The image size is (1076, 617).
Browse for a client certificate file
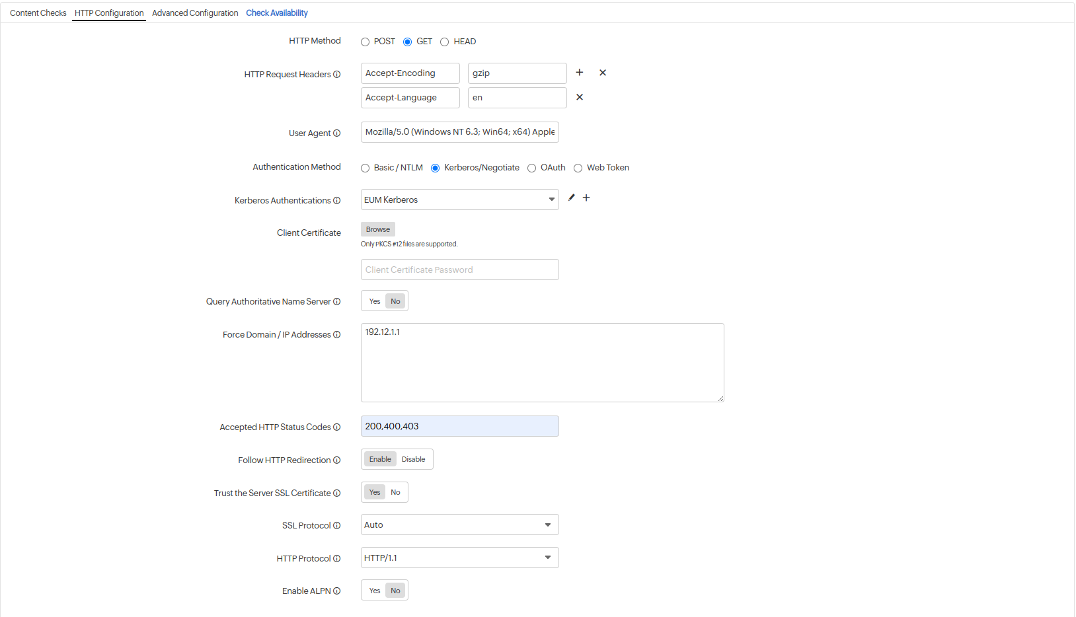pos(377,229)
